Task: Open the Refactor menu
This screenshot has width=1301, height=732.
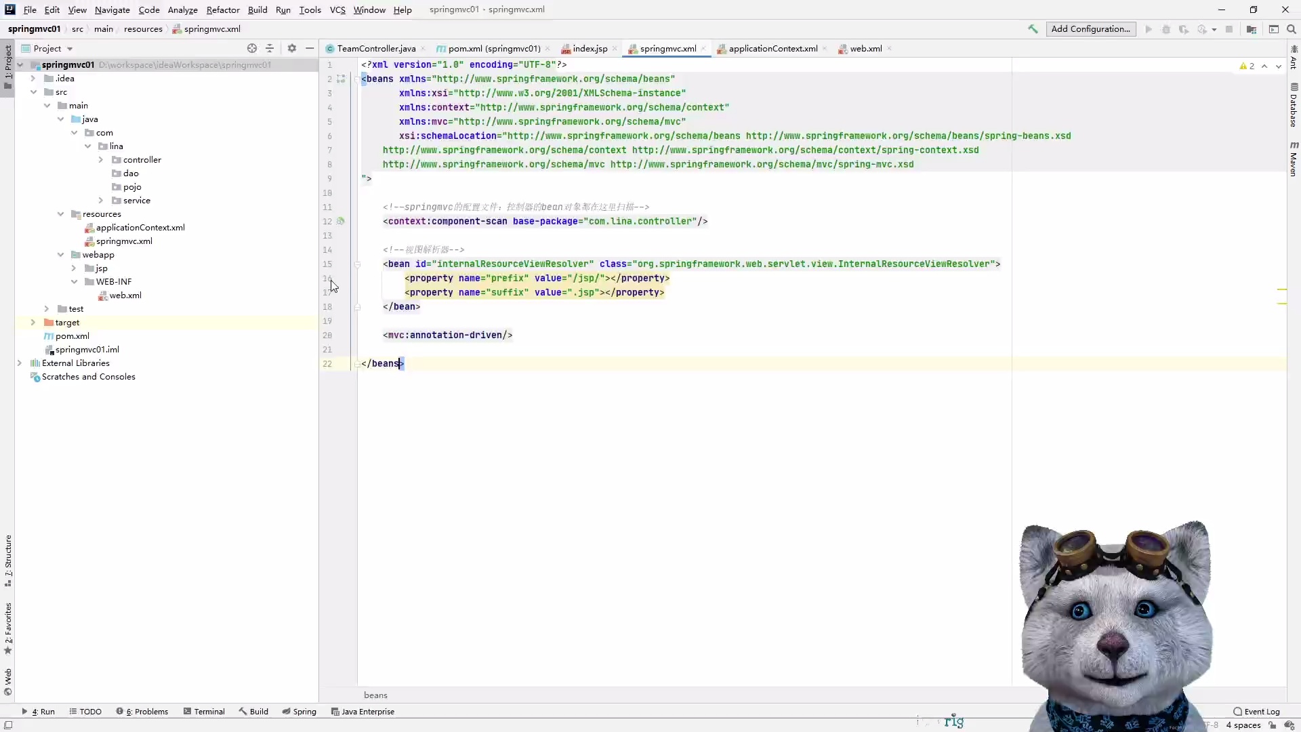Action: pos(222,9)
